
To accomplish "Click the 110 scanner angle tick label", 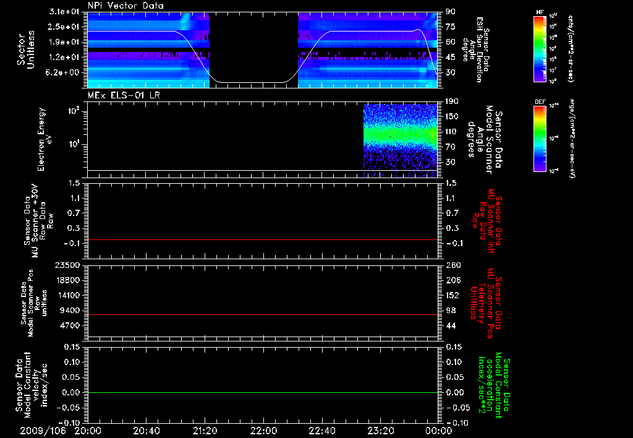I will click(452, 132).
